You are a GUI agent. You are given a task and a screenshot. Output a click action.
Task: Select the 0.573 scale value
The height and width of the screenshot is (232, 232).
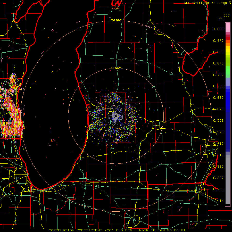pos(218,121)
